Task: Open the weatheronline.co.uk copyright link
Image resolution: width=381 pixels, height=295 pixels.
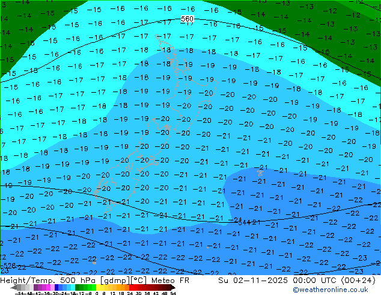Action: (331, 290)
